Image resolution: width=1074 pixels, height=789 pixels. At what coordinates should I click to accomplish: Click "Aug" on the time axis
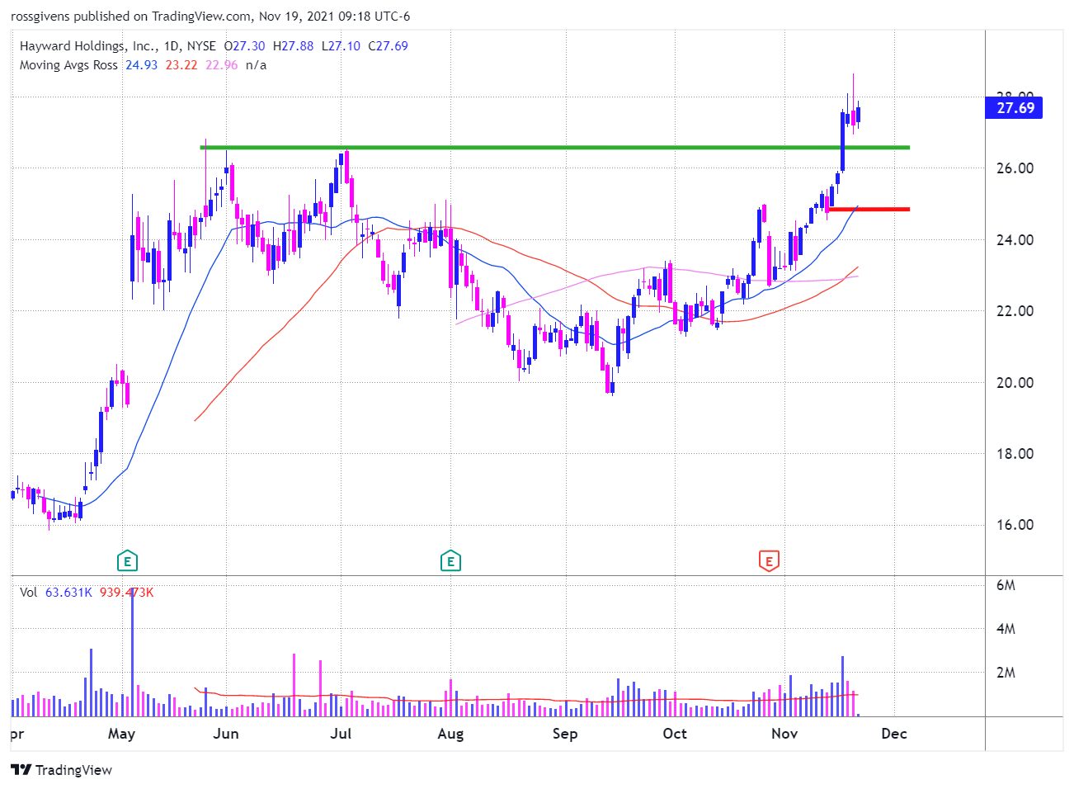pos(450,735)
